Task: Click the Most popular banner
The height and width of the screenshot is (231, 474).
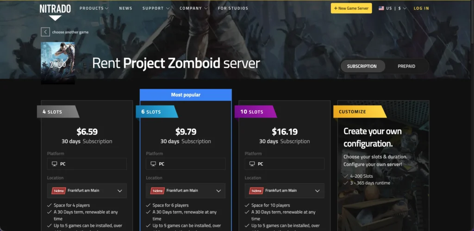Action: pos(186,94)
